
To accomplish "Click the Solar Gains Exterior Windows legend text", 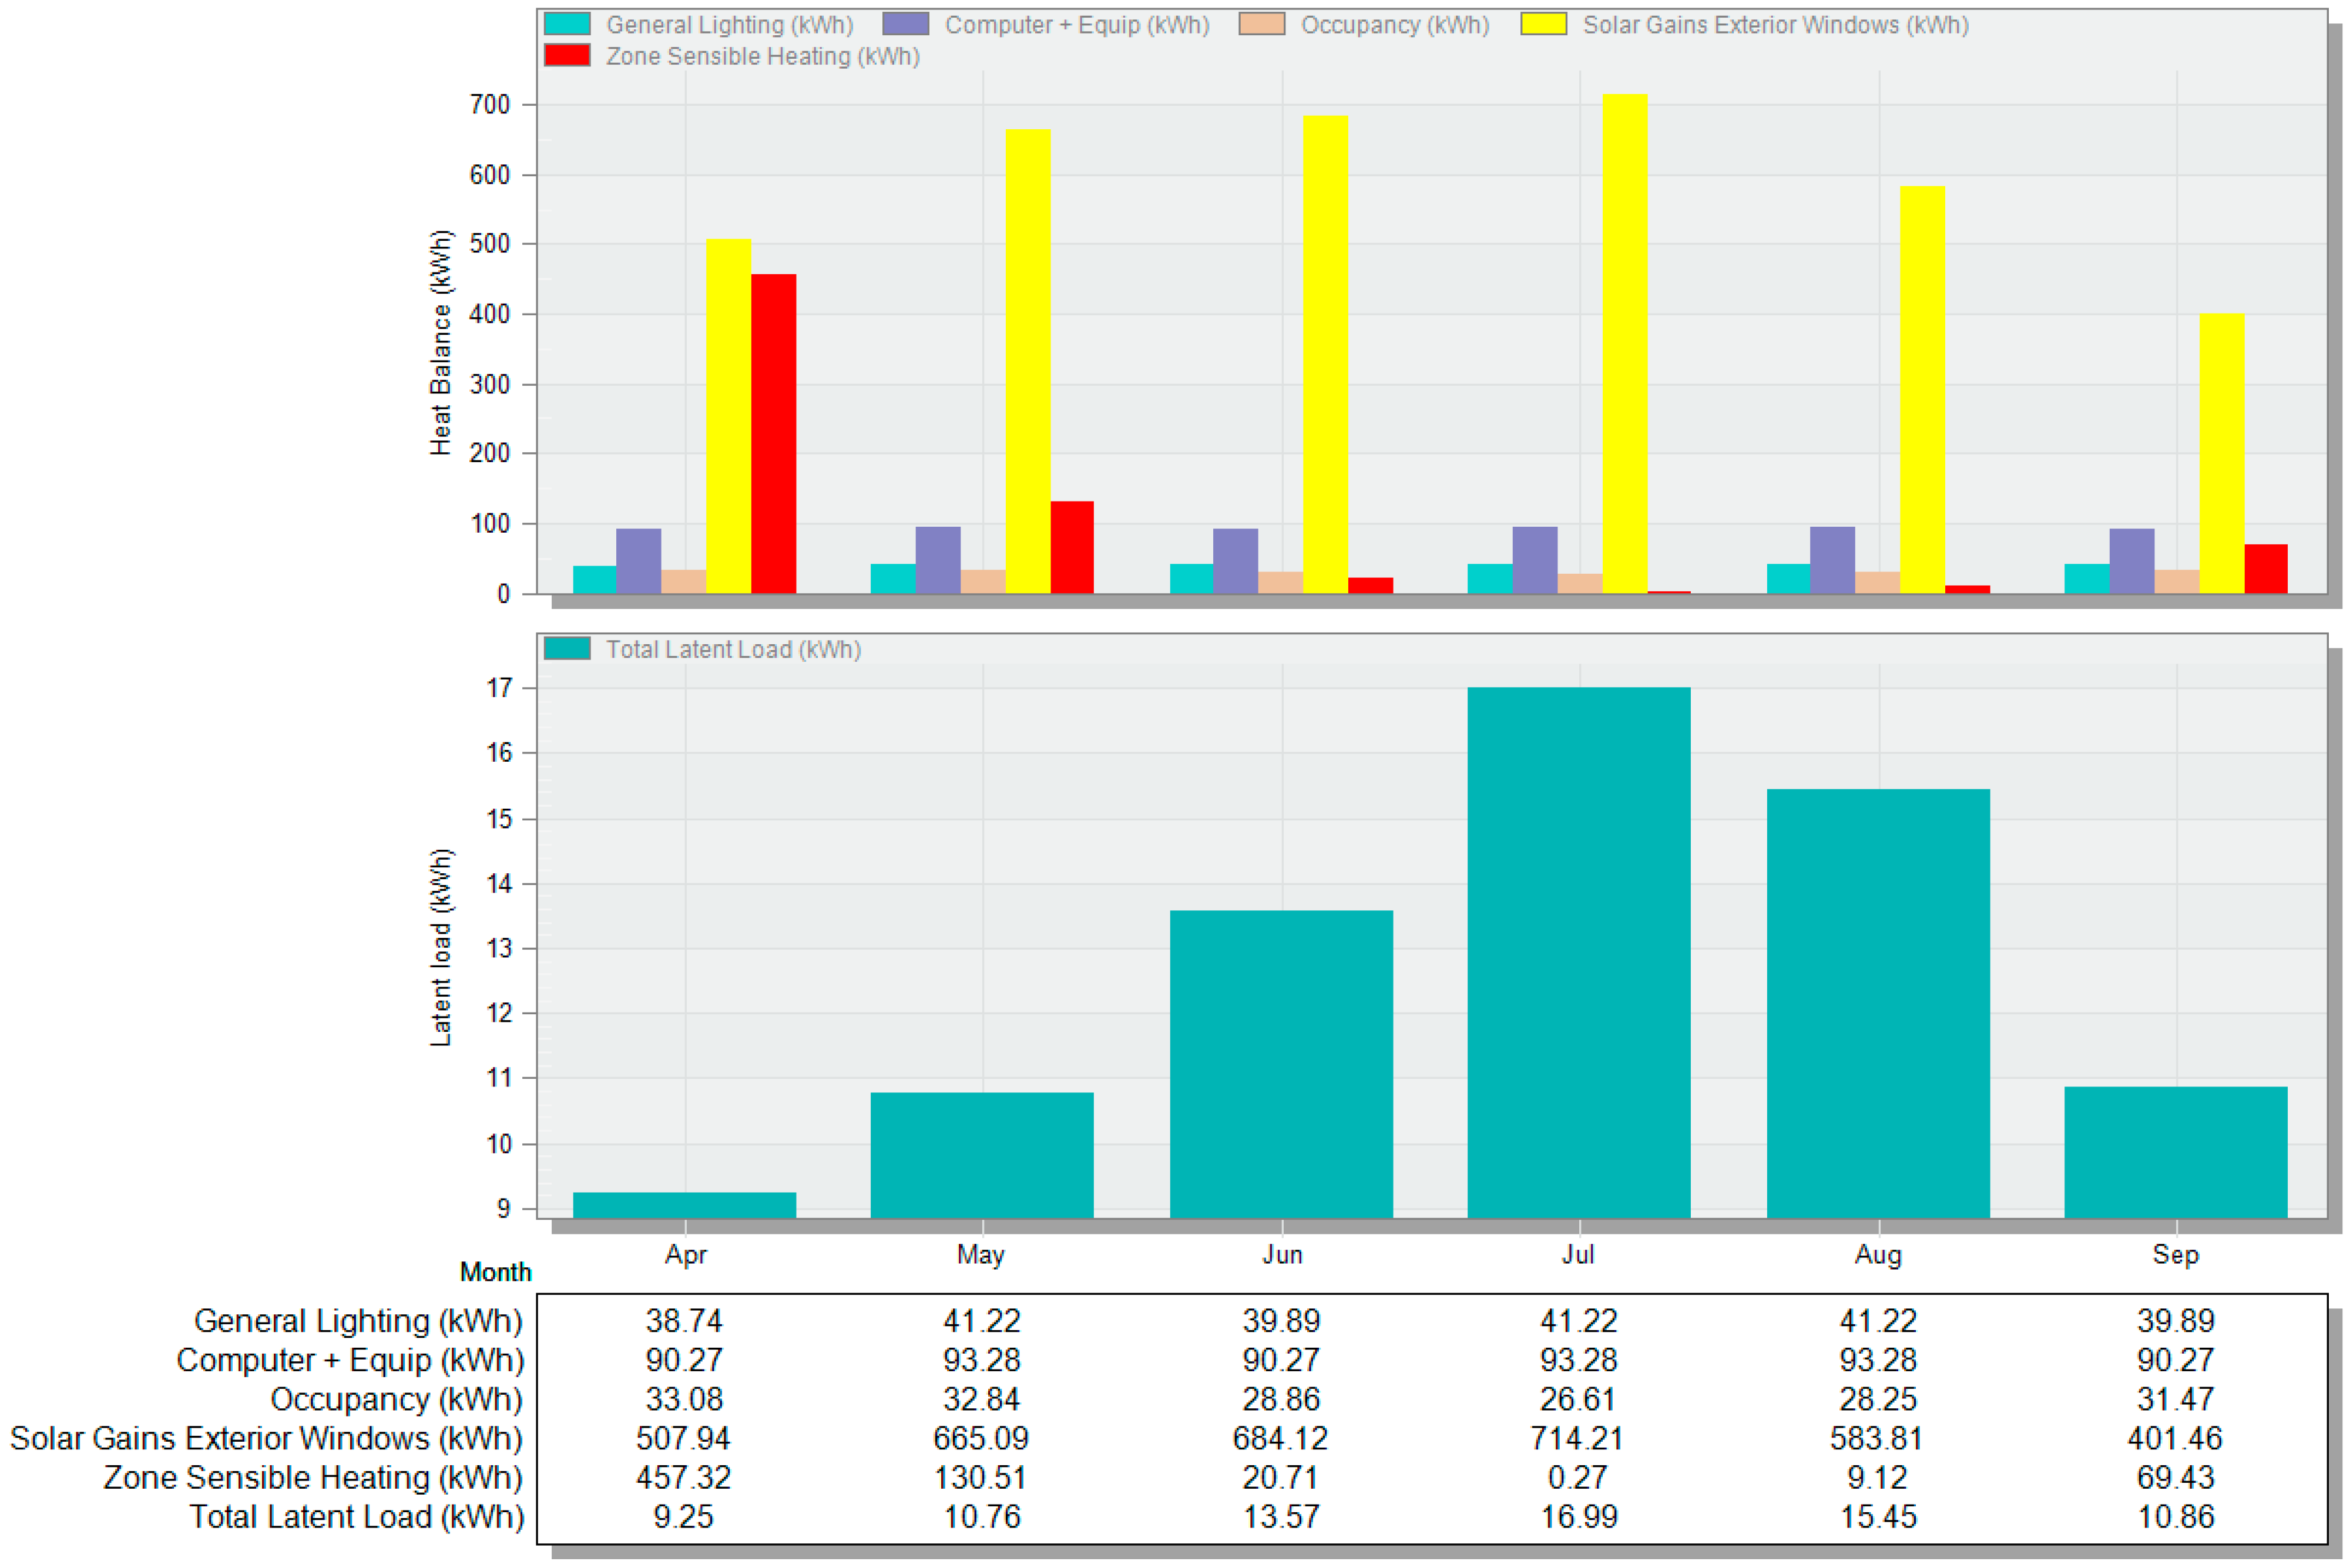I will pos(1775,24).
